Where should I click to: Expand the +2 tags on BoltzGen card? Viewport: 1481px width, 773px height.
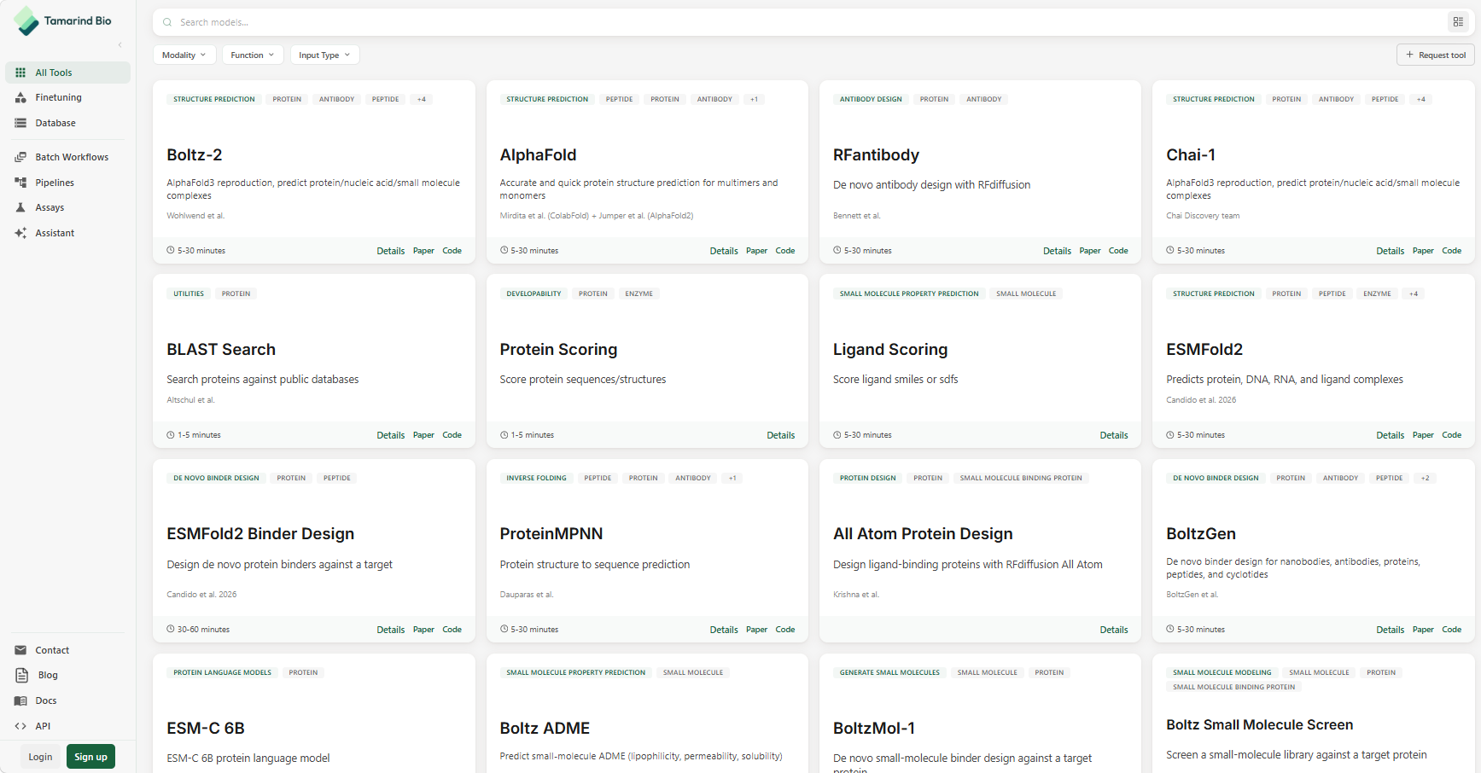[1425, 478]
